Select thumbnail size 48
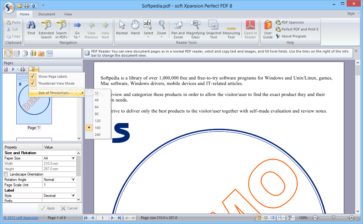Image resolution: width=363 pixels, height=224 pixels. coord(98,100)
